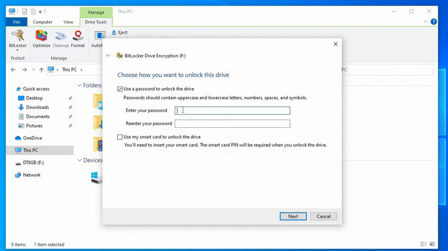Open the BitLocker ribbon tool
This screenshot has width=448, height=251.
18,39
